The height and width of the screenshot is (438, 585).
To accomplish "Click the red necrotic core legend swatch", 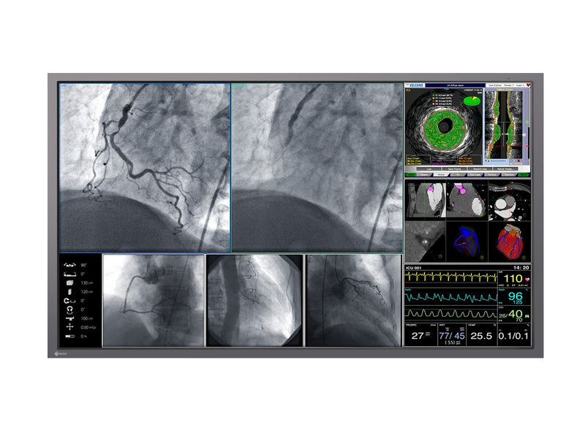I will (x=434, y=101).
